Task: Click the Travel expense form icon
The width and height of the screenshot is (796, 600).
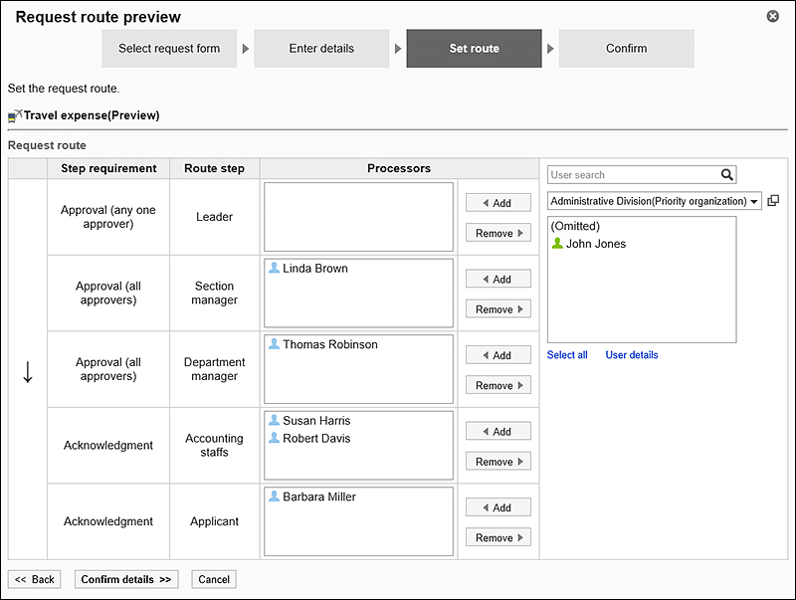Action: [15, 116]
